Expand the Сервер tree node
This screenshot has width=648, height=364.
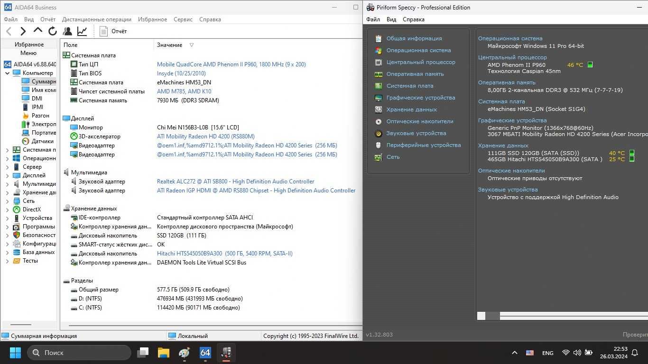pos(8,167)
